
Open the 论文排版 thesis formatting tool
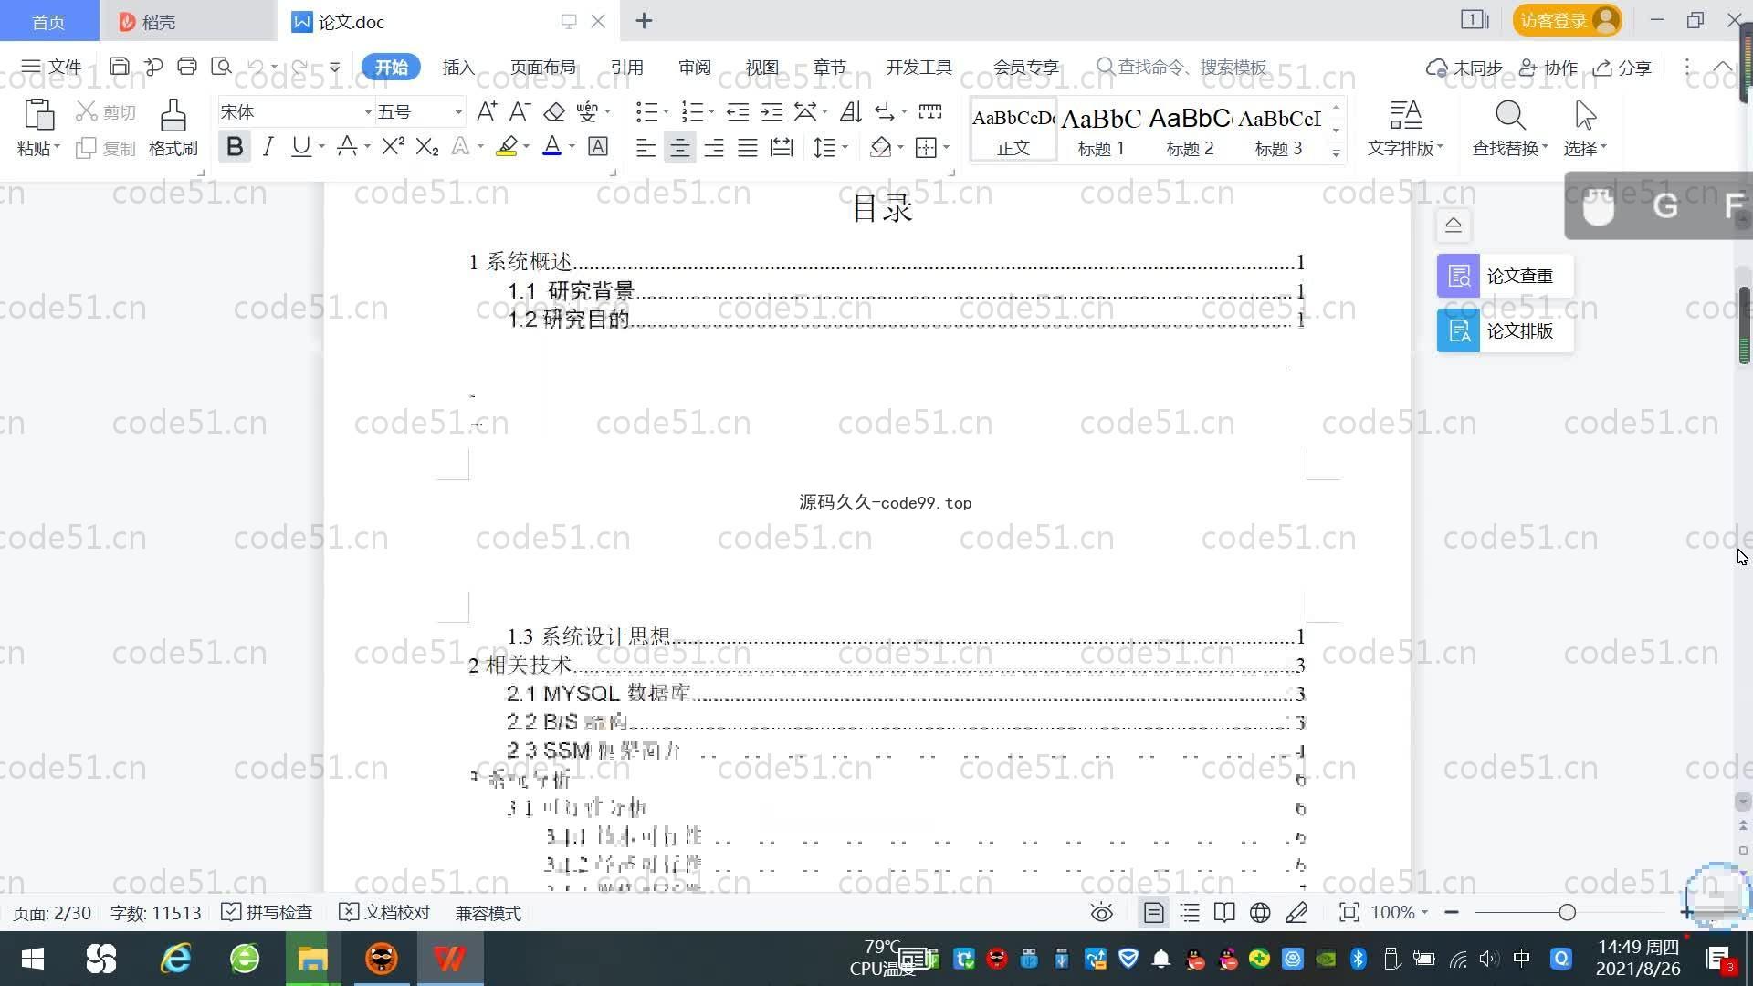pyautogui.click(x=1505, y=330)
